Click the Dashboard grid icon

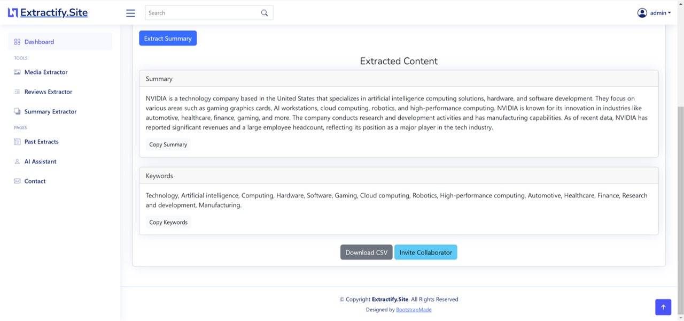click(x=17, y=41)
